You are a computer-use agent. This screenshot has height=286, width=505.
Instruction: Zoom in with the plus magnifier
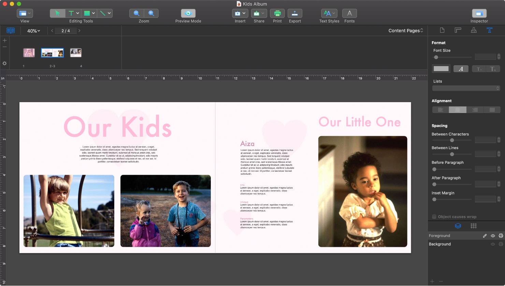point(151,13)
